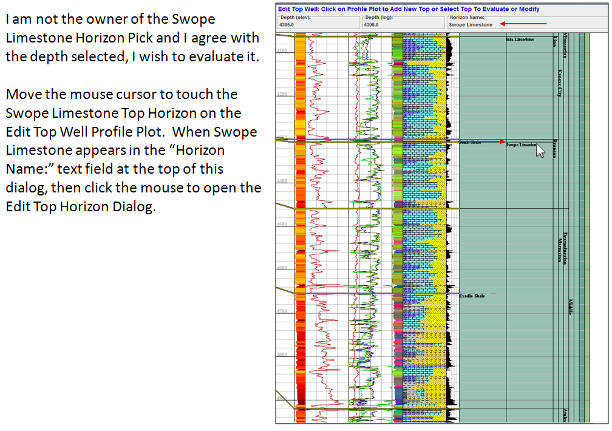Click the 4600 depth scale label
This screenshot has height=431, width=612.
tap(282, 268)
